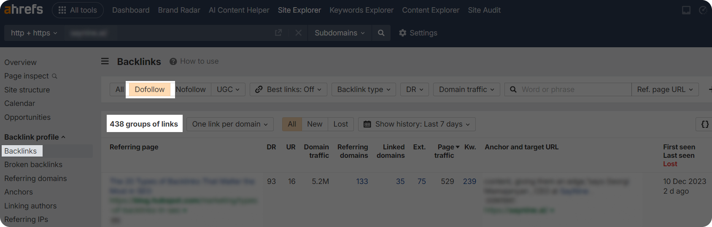The height and width of the screenshot is (227, 712).
Task: Open the All tools grid menu
Action: pos(78,10)
